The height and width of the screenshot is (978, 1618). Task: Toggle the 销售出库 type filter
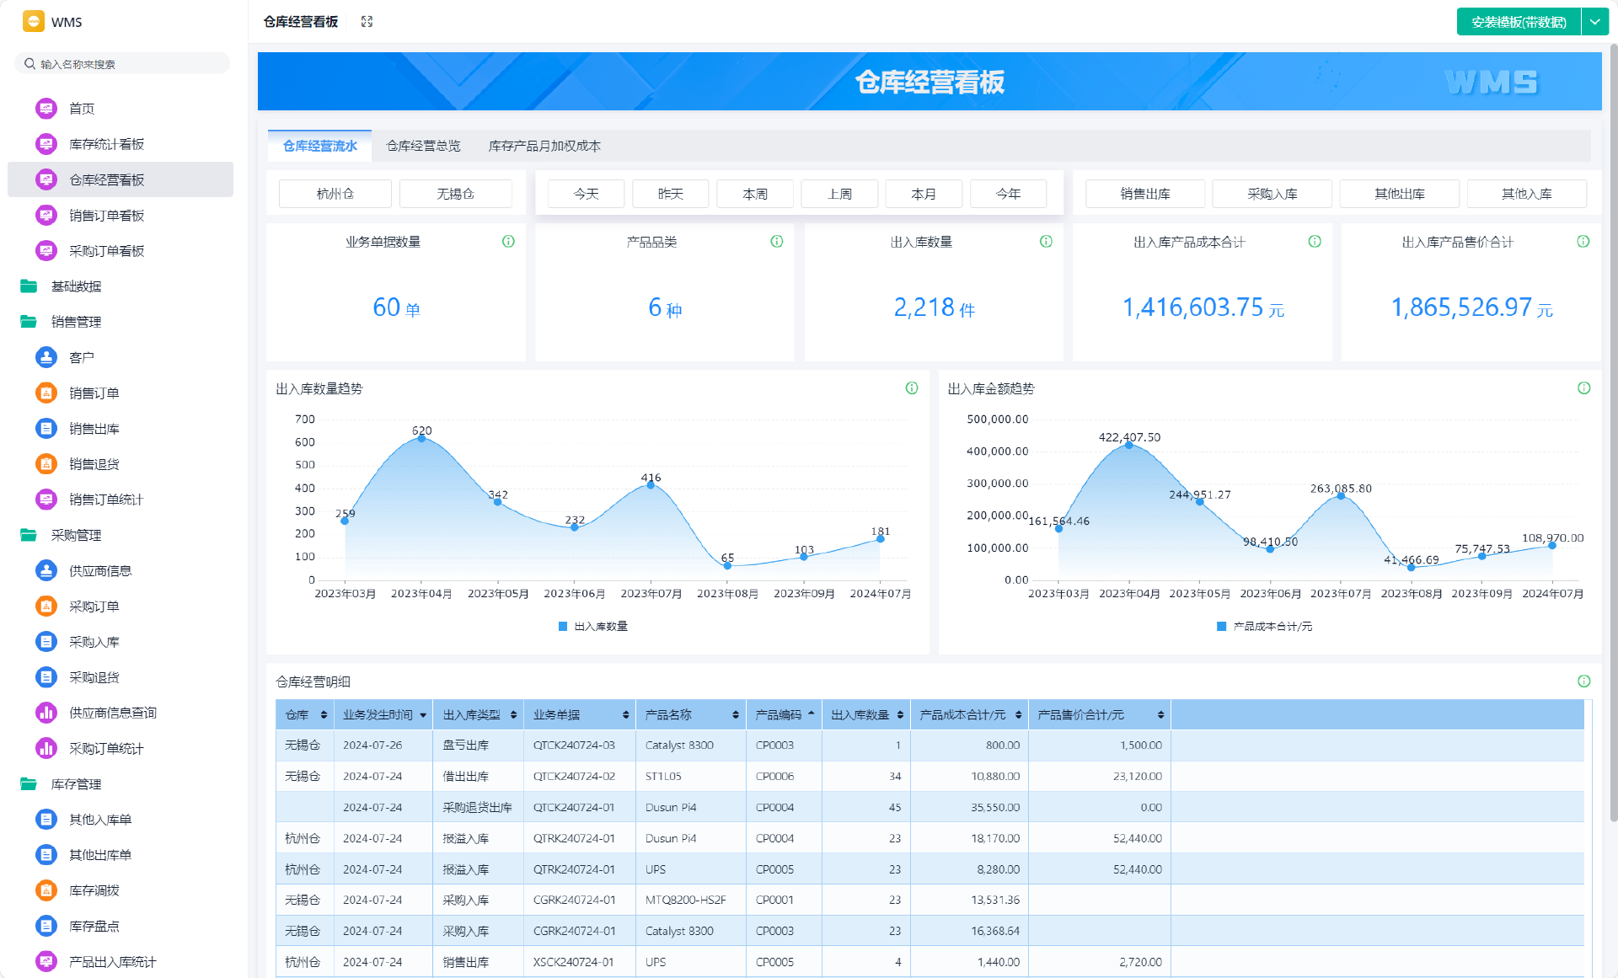pos(1144,194)
